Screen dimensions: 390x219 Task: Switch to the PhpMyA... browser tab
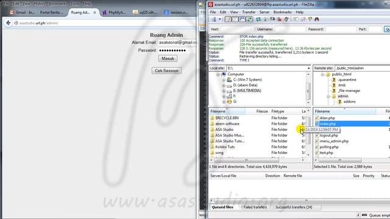click(x=114, y=12)
